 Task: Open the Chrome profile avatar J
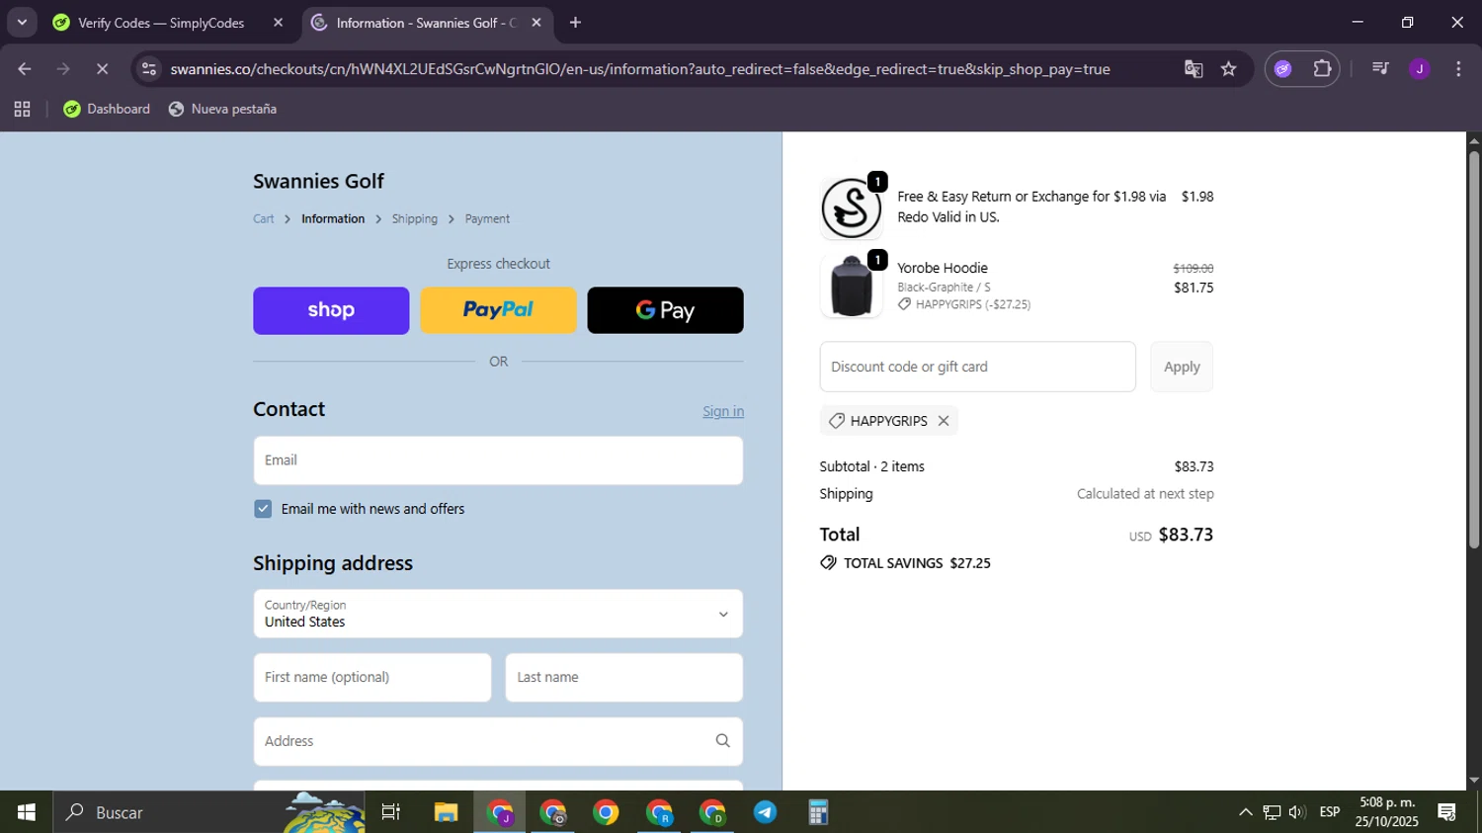1420,69
